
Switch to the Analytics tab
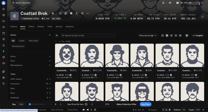tap(70, 27)
